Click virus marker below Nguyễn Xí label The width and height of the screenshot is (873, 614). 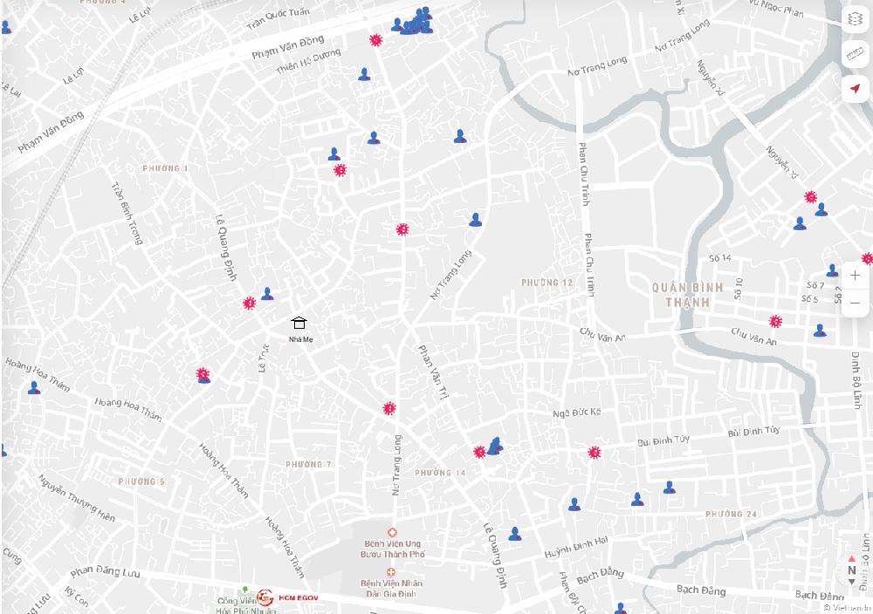(811, 197)
